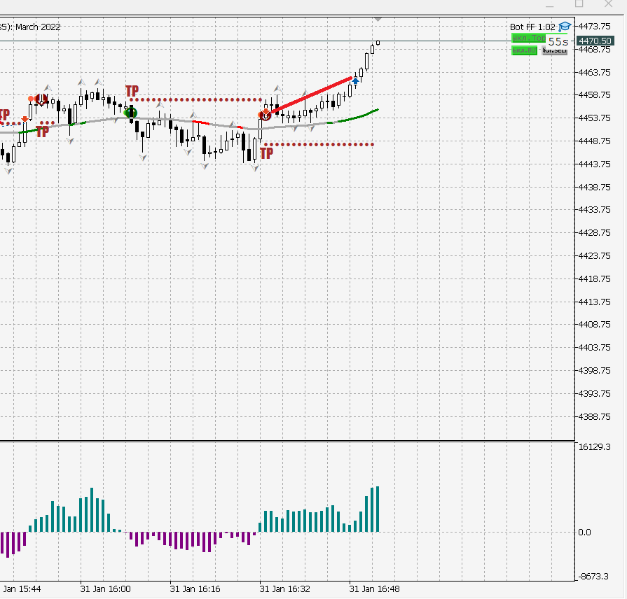This screenshot has width=627, height=599.
Task: Click the 4388.75 price scale label
Action: point(595,416)
